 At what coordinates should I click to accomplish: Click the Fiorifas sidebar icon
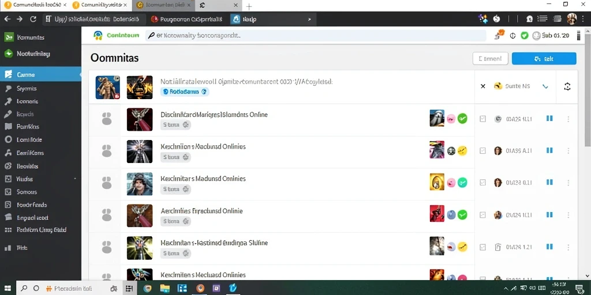(x=8, y=166)
